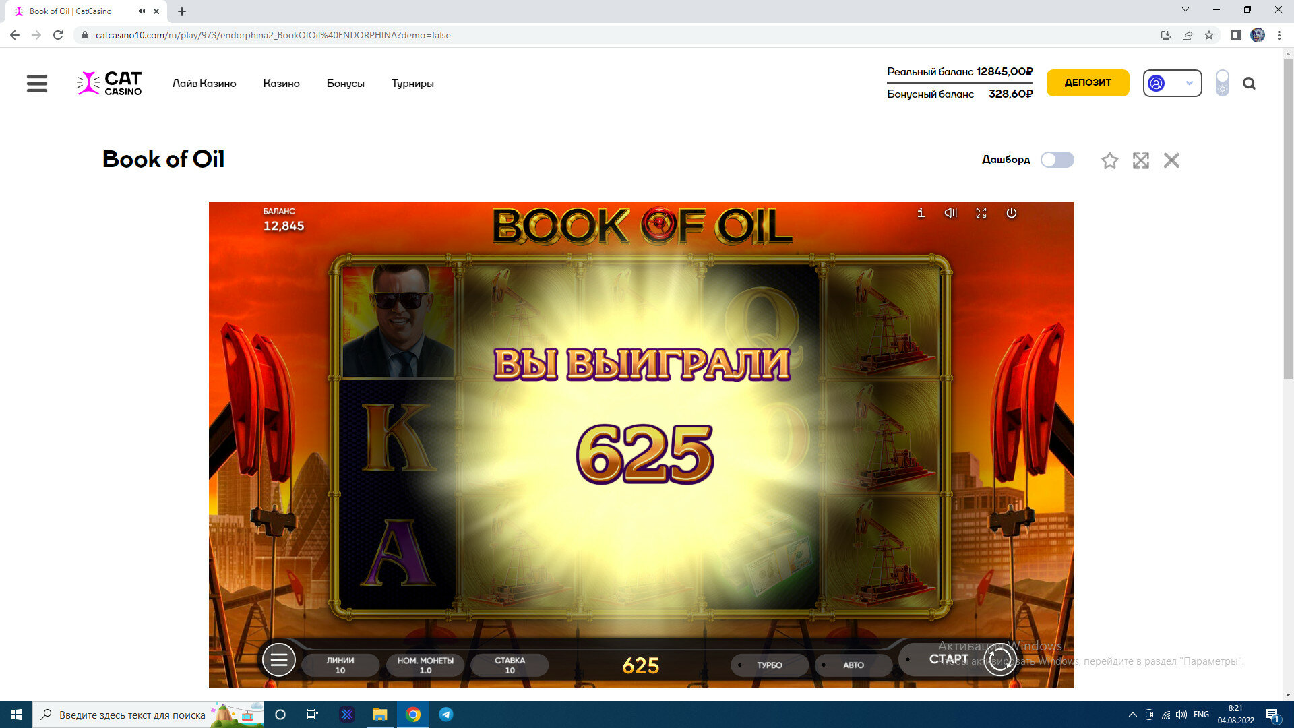Image resolution: width=1294 pixels, height=728 pixels.
Task: Mute the slot game sound
Action: coord(950,213)
